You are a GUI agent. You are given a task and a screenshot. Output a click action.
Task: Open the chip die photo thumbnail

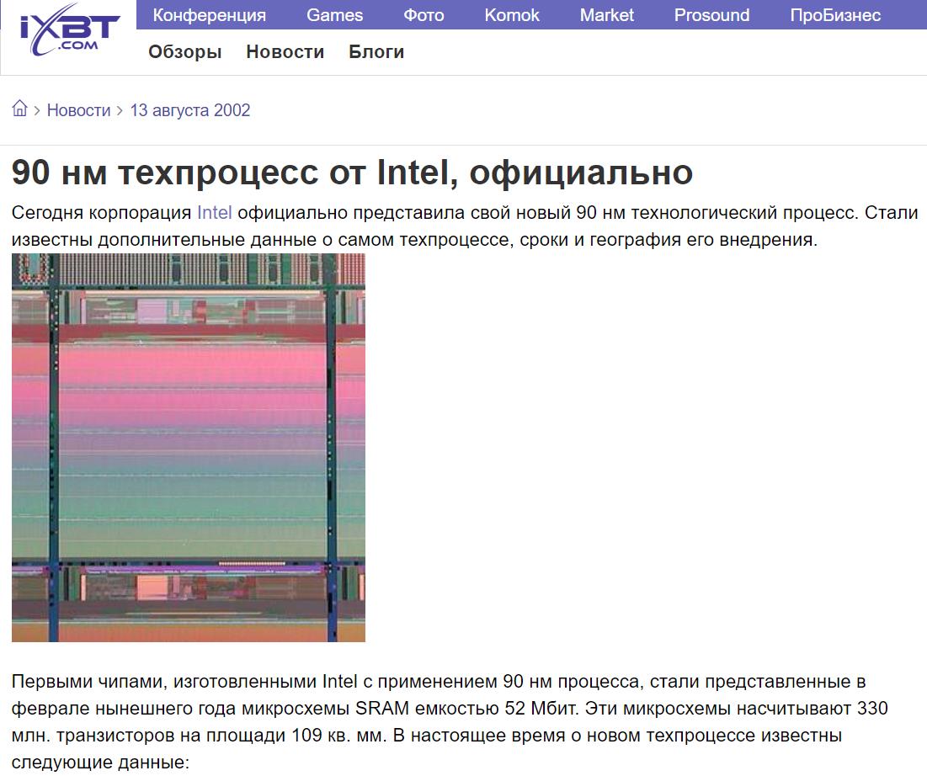click(189, 448)
